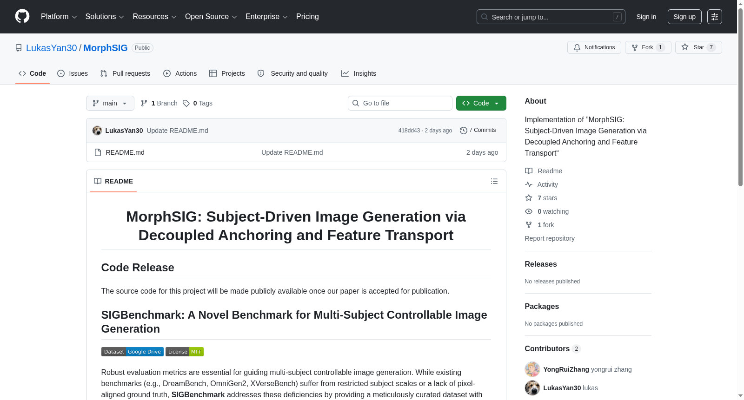744x400 pixels.
Task: Open the Projects tab
Action: coord(227,73)
